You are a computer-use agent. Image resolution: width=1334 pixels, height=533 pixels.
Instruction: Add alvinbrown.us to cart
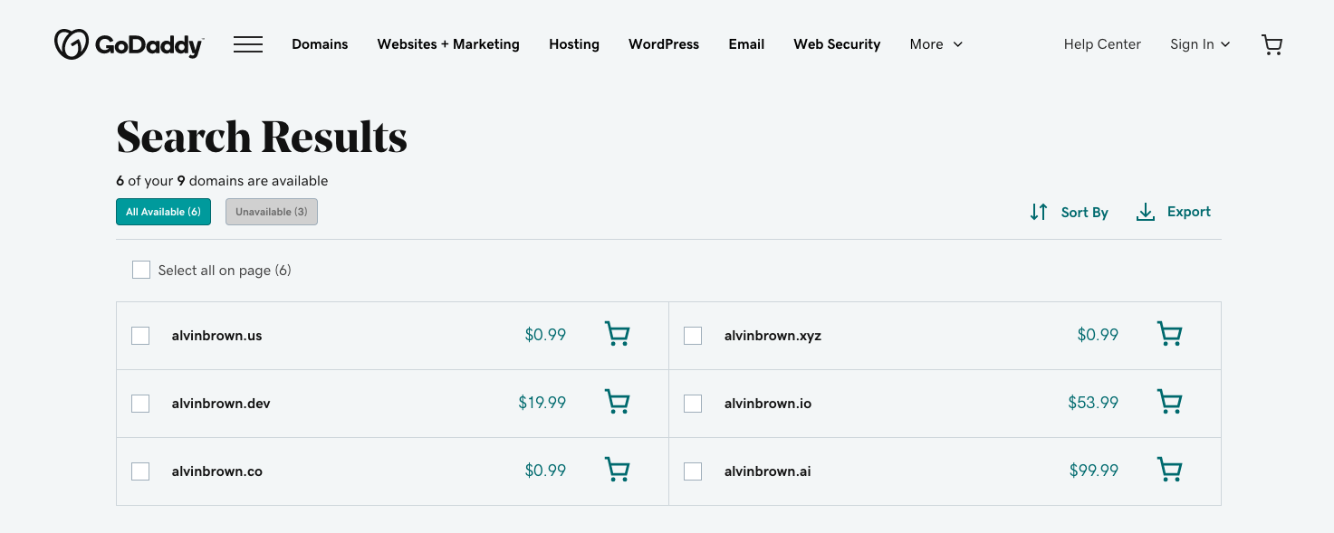click(617, 335)
